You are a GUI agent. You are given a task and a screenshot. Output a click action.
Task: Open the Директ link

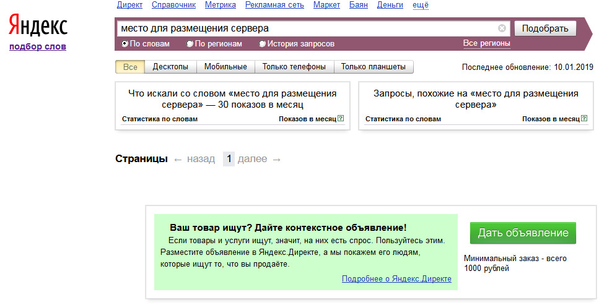pyautogui.click(x=129, y=5)
